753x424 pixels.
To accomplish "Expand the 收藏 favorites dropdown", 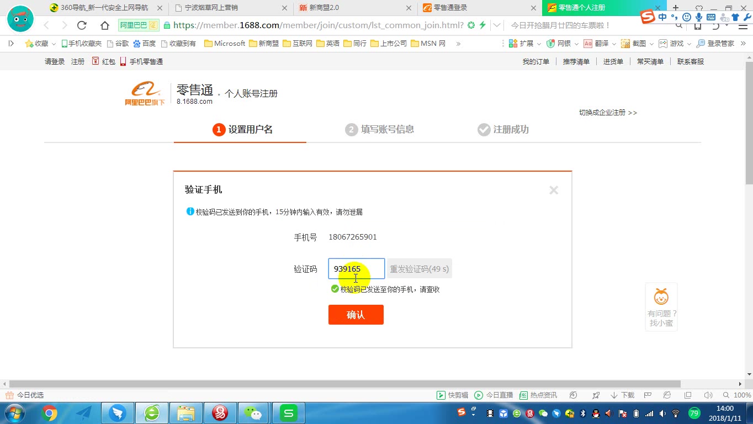I will (53, 43).
